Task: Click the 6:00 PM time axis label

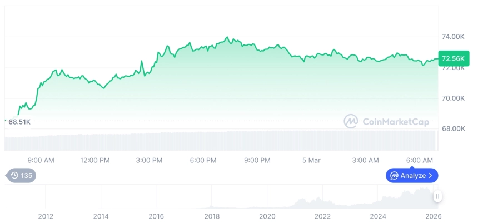Action: pos(203,161)
